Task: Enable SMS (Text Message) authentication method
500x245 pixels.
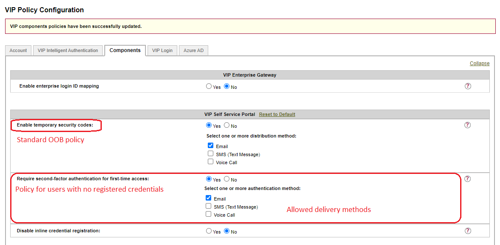Action: pos(209,206)
